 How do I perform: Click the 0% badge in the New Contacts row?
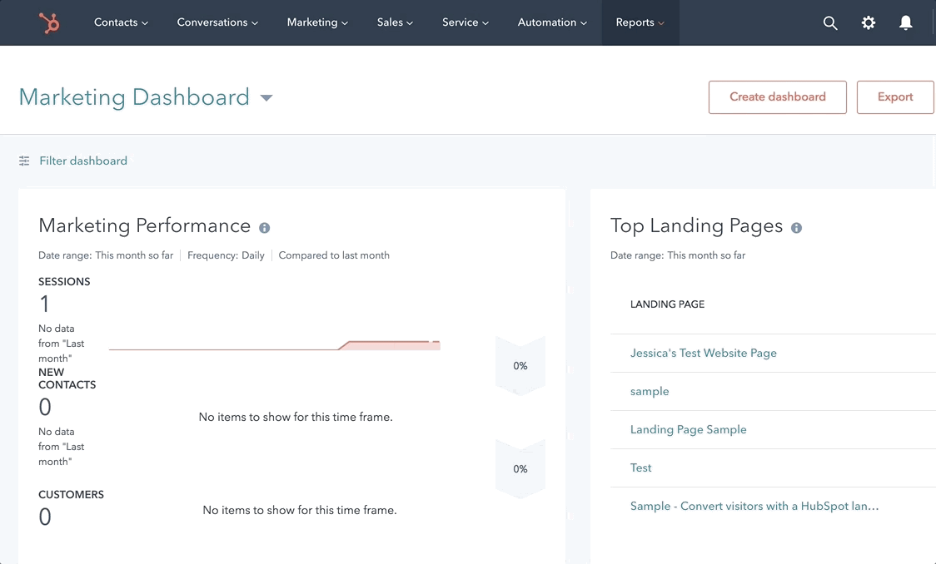pyautogui.click(x=520, y=469)
